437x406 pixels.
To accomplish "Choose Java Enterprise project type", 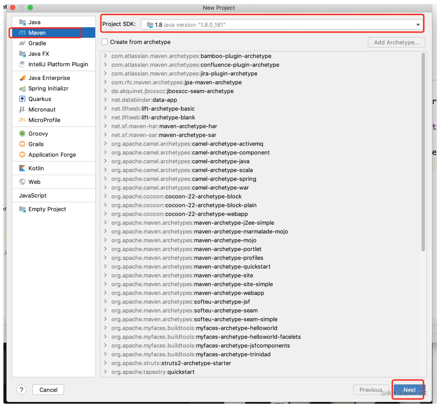I will click(54, 78).
